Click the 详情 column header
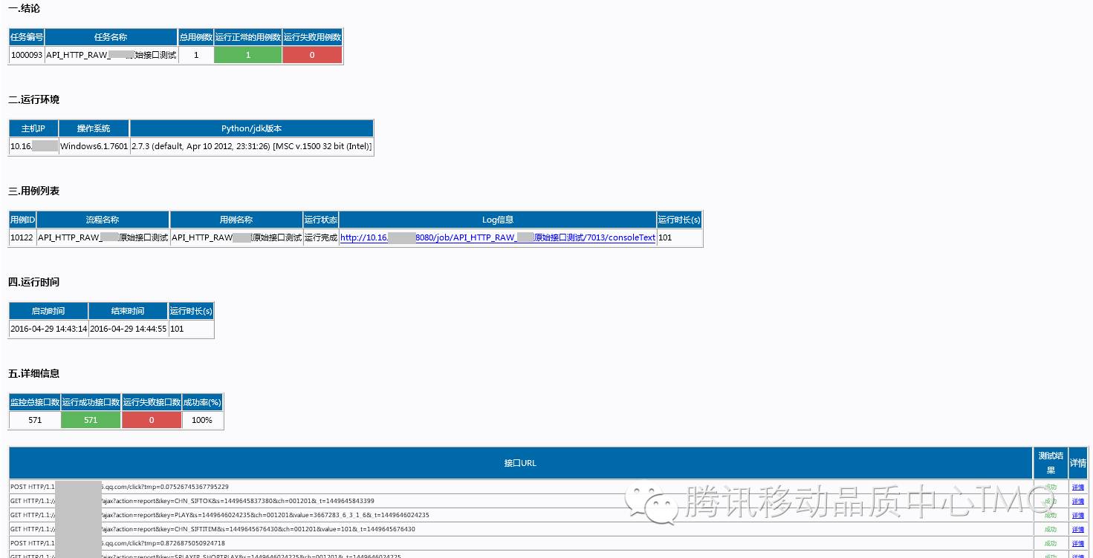The width and height of the screenshot is (1093, 558). [1077, 463]
